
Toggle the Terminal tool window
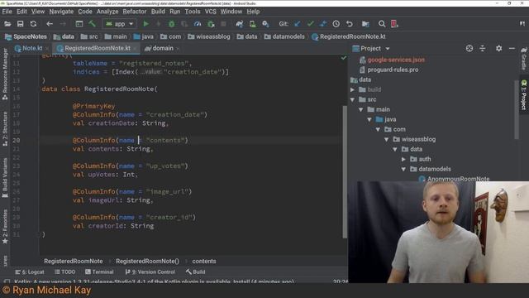point(99,272)
